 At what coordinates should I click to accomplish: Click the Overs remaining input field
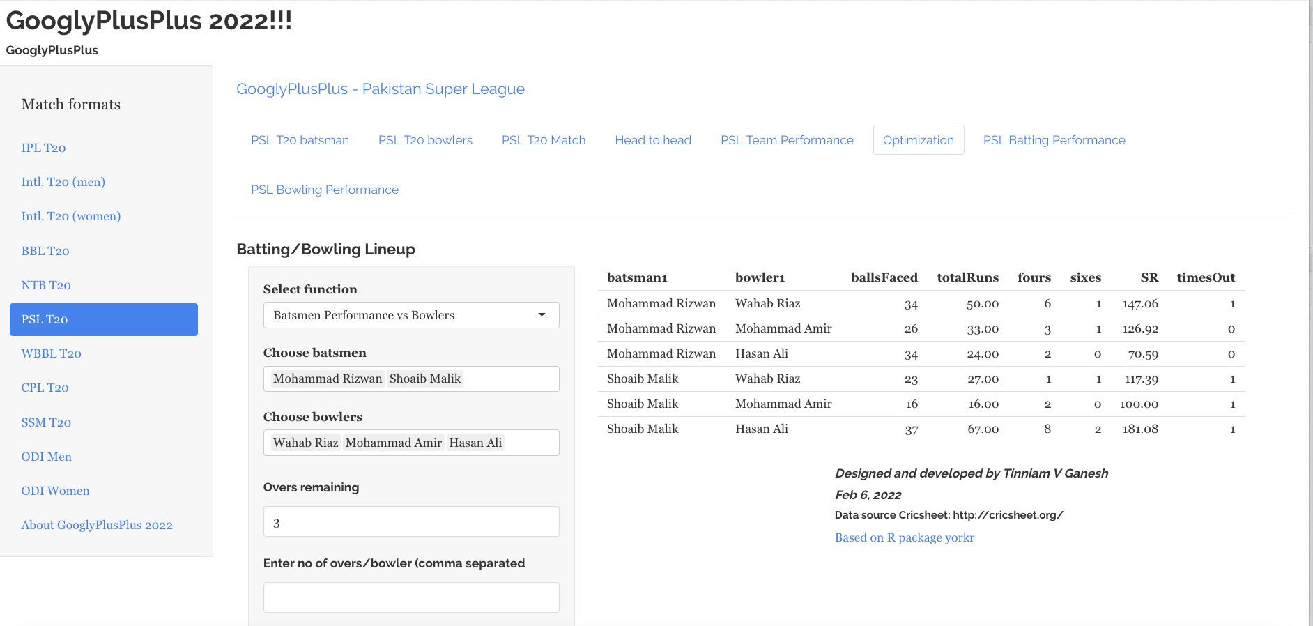[x=411, y=522]
